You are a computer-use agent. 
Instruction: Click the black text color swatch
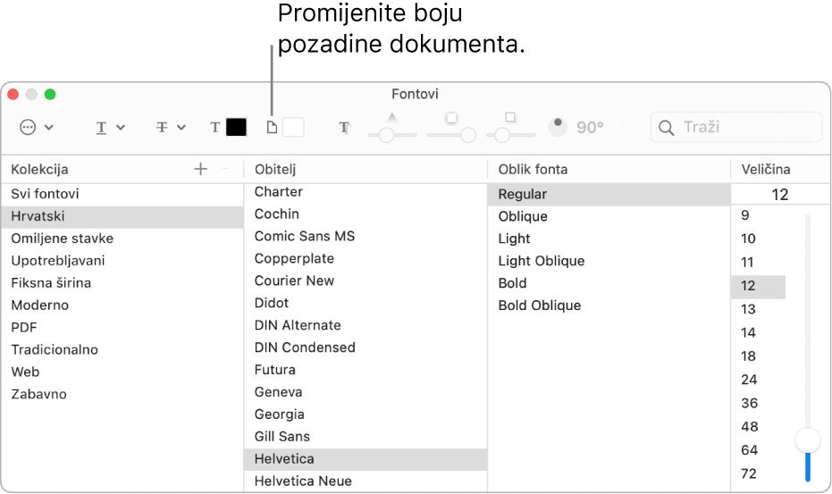point(236,128)
